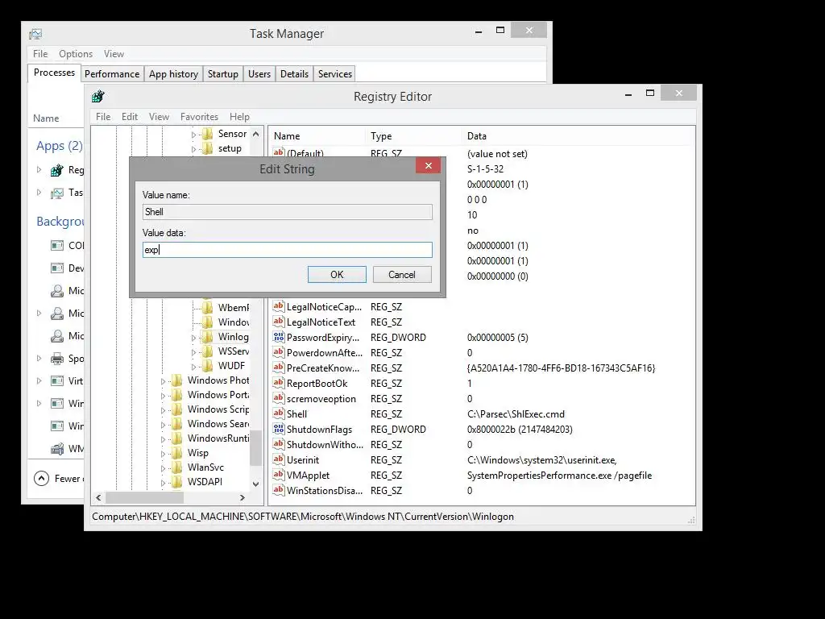Select the C:\Parsec\ShlExec.cmd data cell
825x619 pixels.
[516, 414]
